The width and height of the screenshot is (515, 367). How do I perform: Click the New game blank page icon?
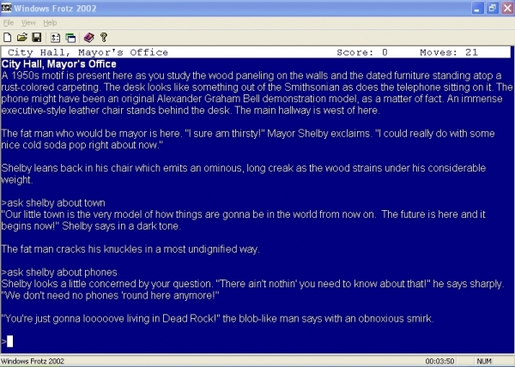[x=7, y=38]
